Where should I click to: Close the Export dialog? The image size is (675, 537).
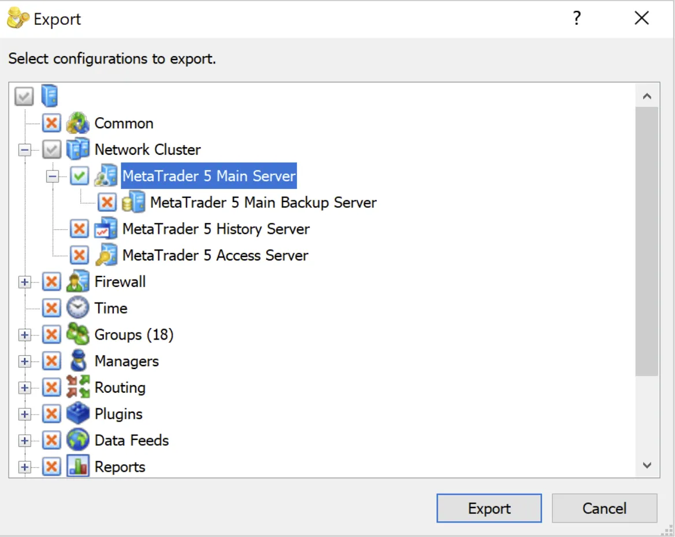641,18
